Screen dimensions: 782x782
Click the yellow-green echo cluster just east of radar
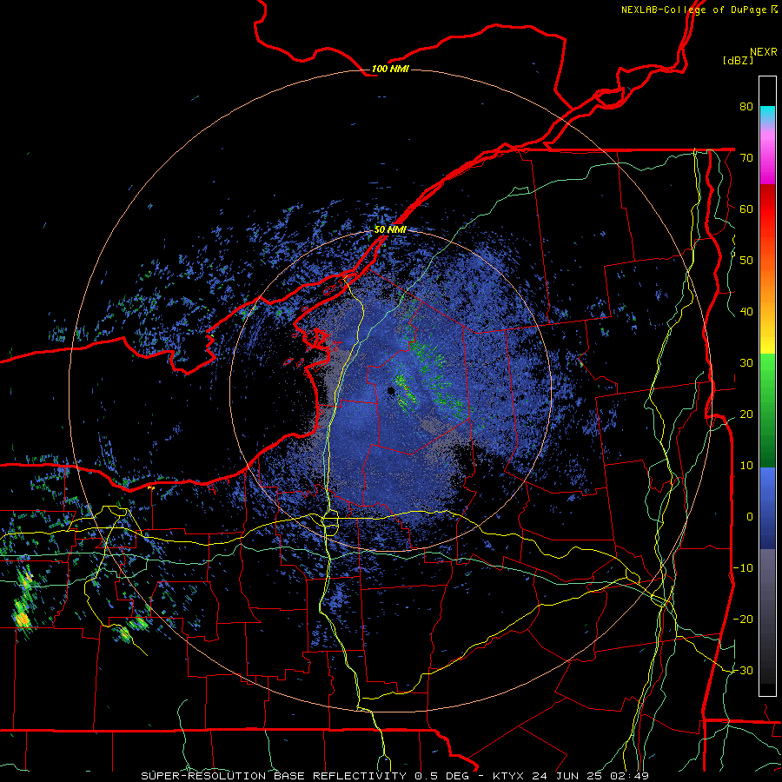[406, 392]
